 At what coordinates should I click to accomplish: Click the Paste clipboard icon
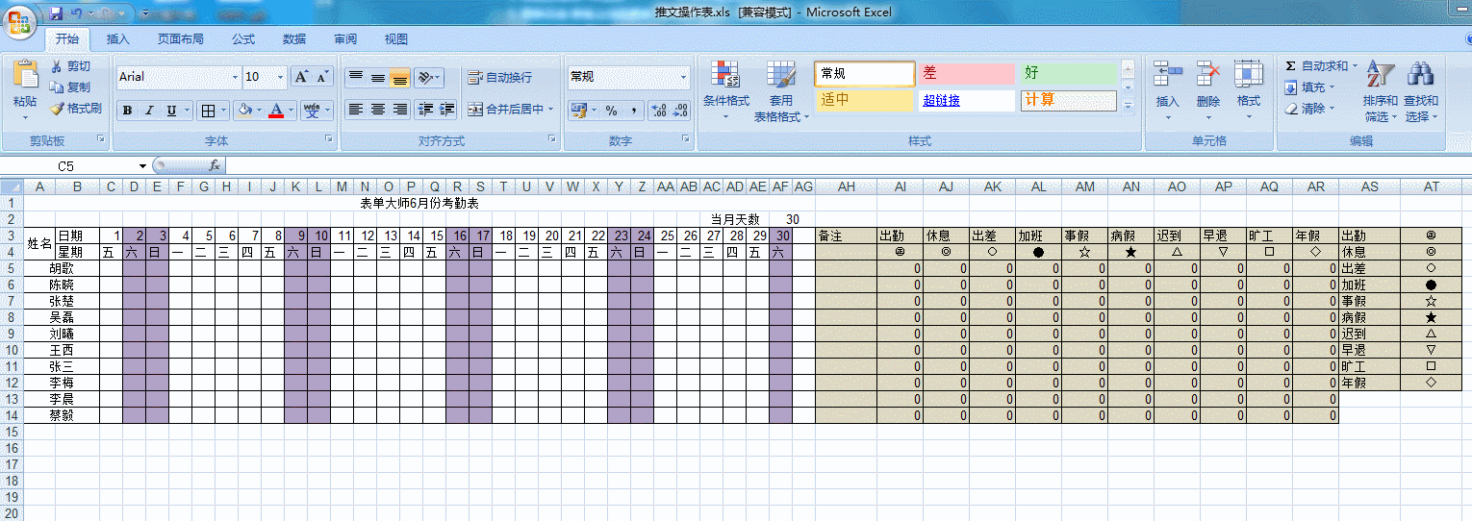pyautogui.click(x=25, y=75)
